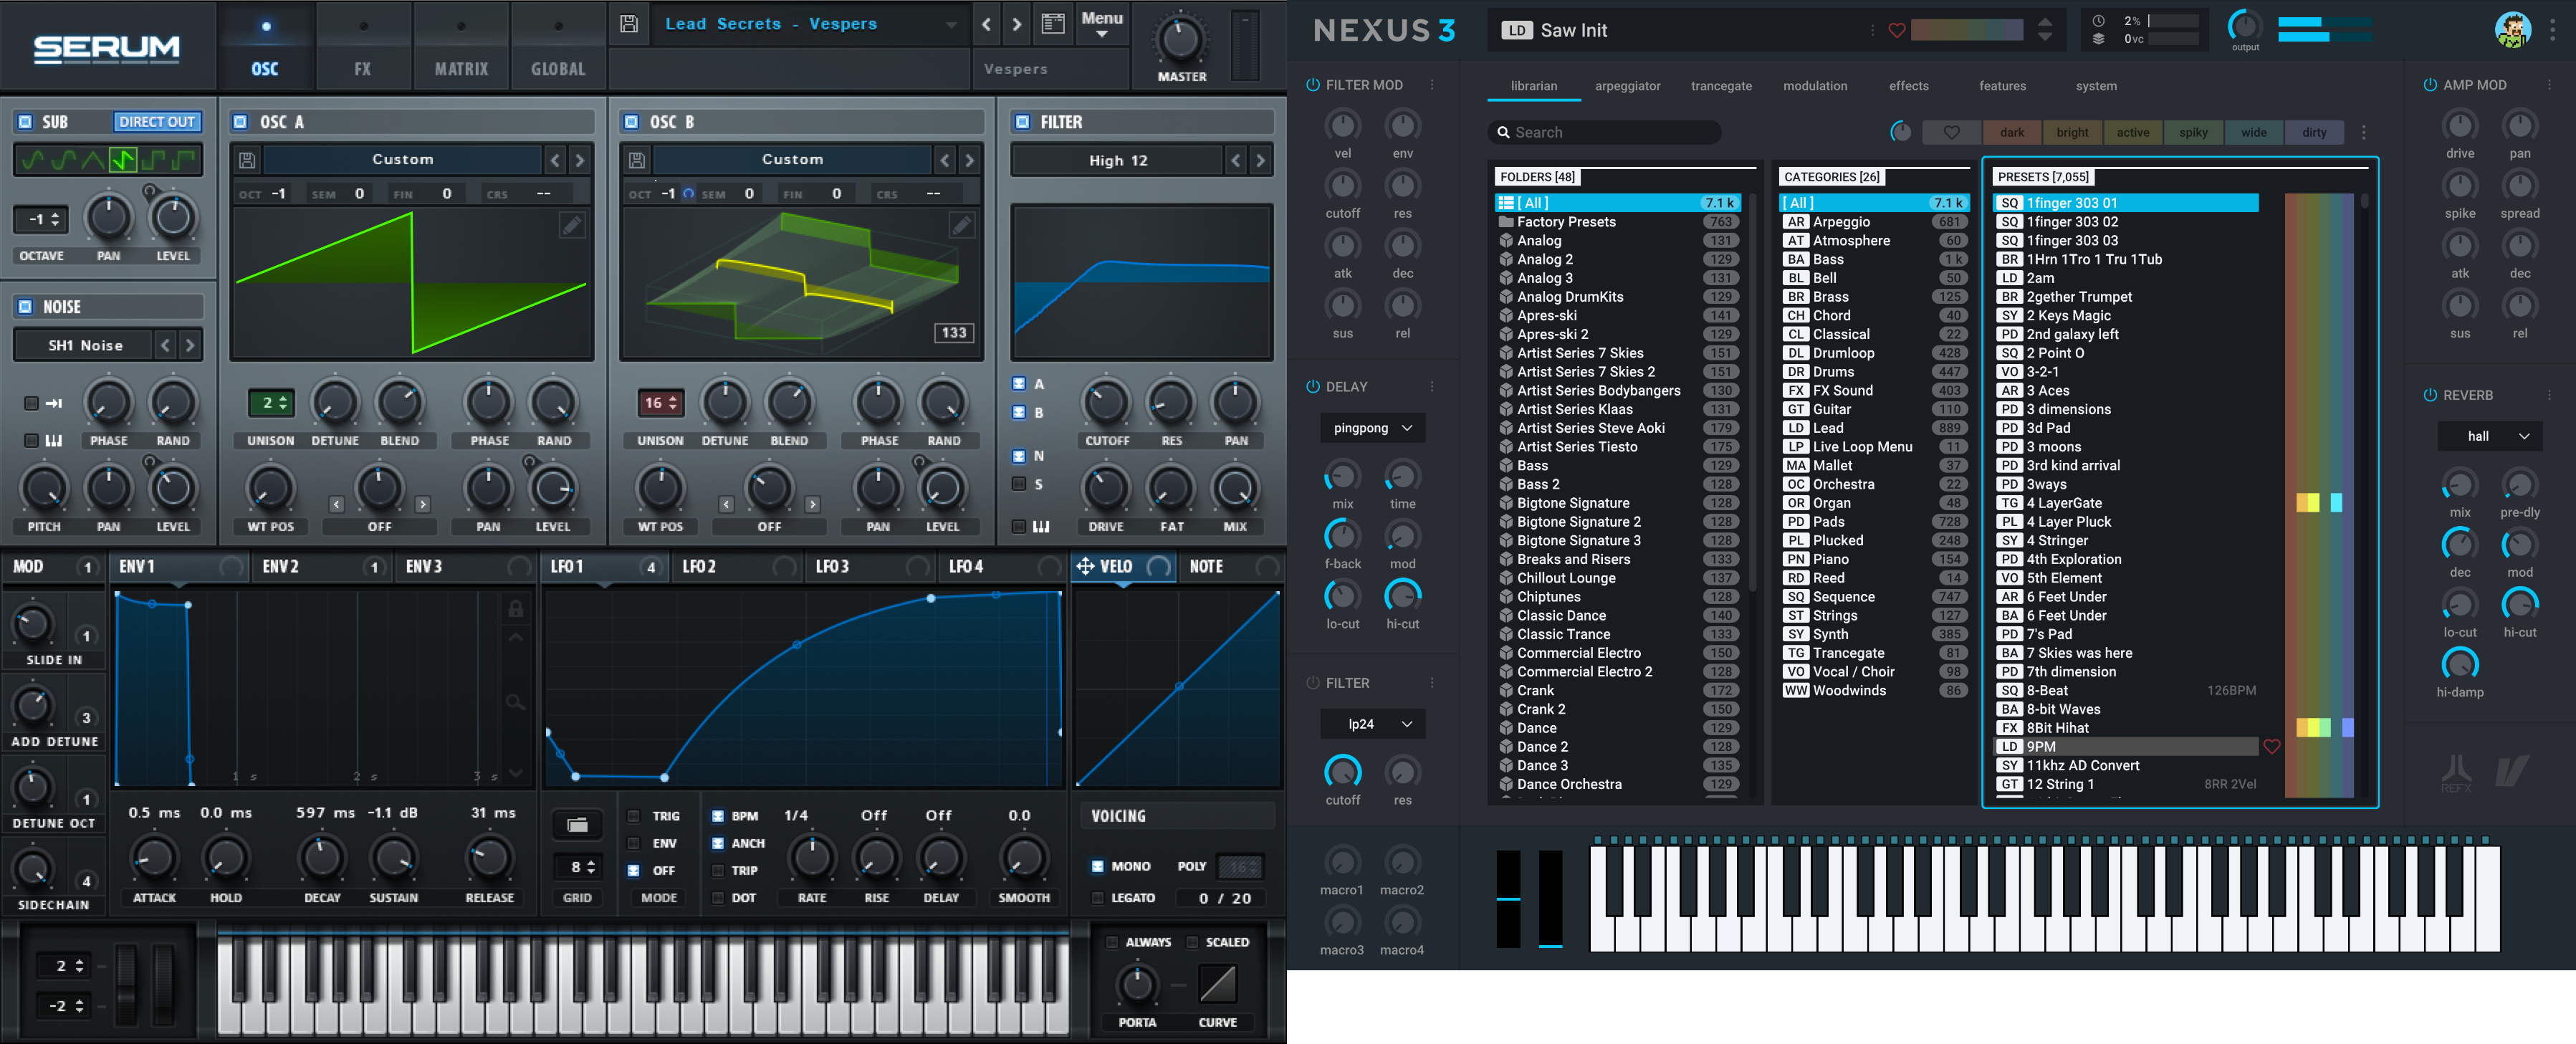Adjust the sub oscillator octave stepper
The height and width of the screenshot is (1044, 2576).
pos(41,219)
